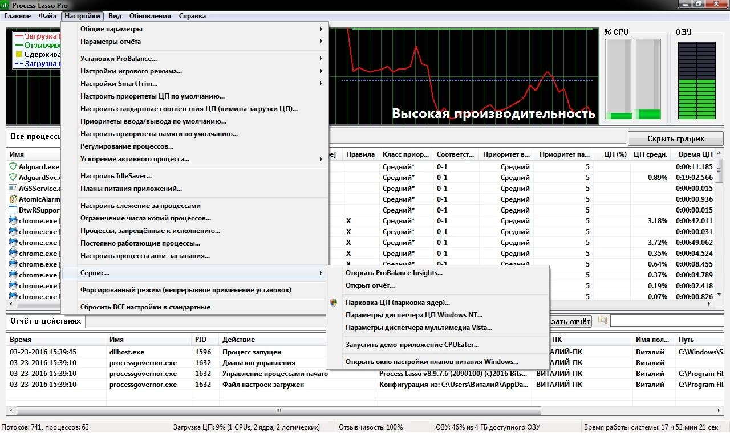
Task: Open the Главное menu
Action: coord(17,16)
